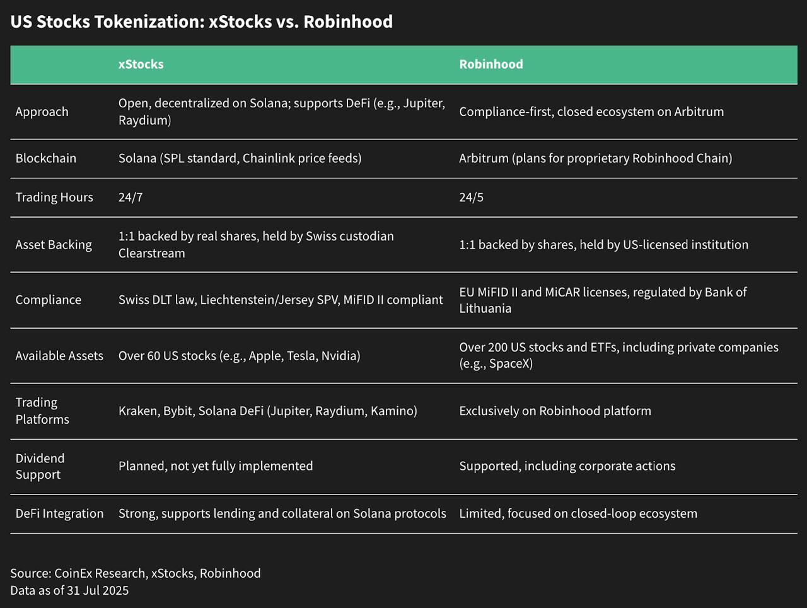Click the 24/7 trading hours cell
Viewport: 807px width, 608px height.
(131, 197)
